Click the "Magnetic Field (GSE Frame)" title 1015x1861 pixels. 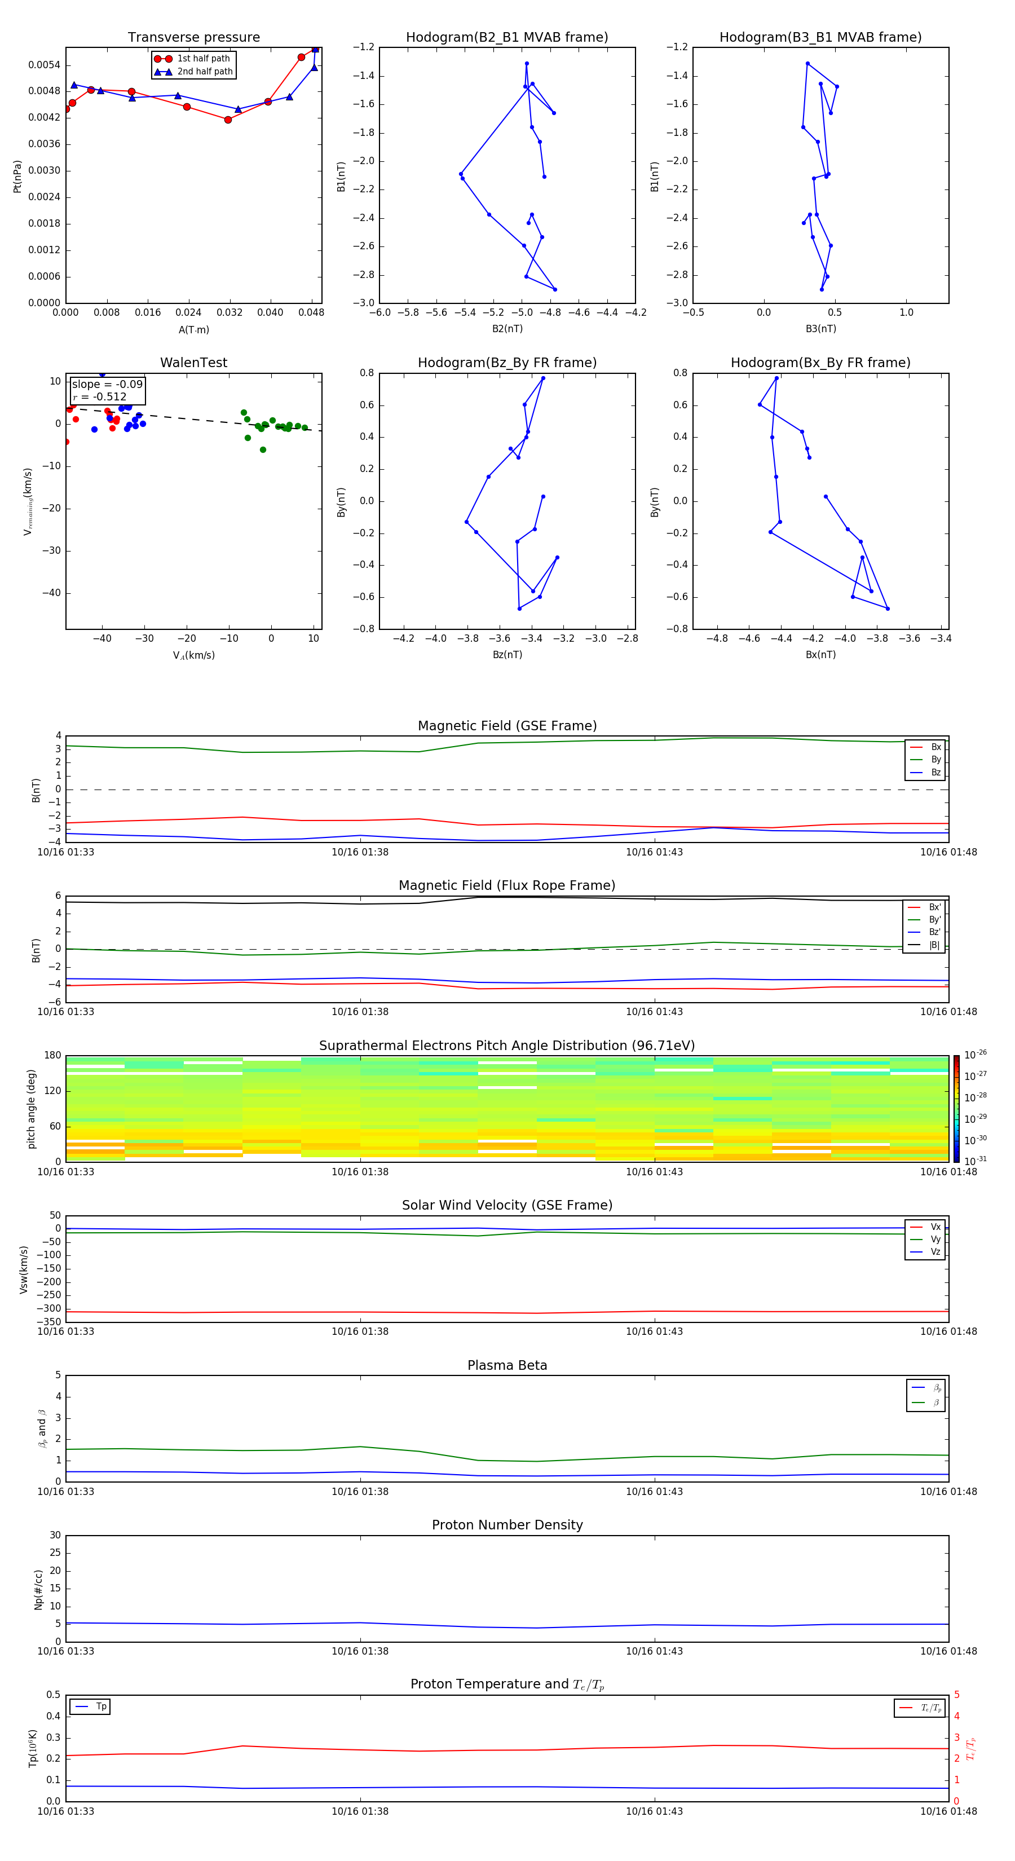[507, 726]
